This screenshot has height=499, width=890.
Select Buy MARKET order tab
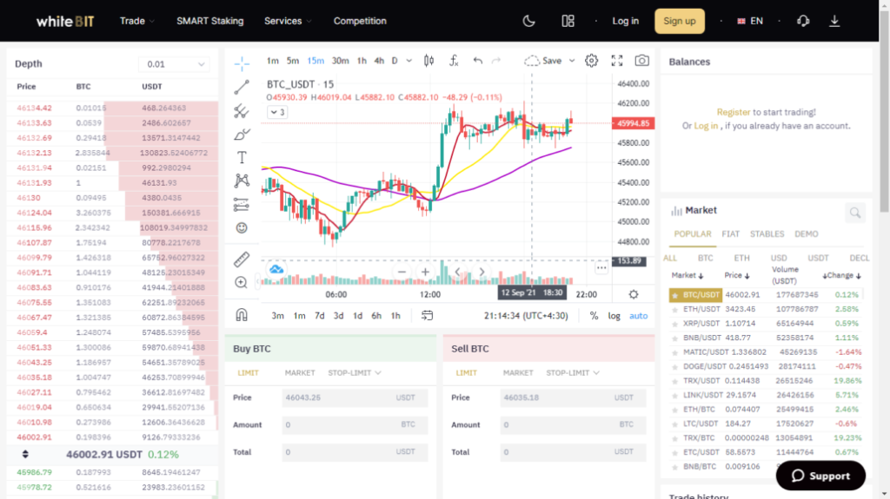click(x=300, y=373)
